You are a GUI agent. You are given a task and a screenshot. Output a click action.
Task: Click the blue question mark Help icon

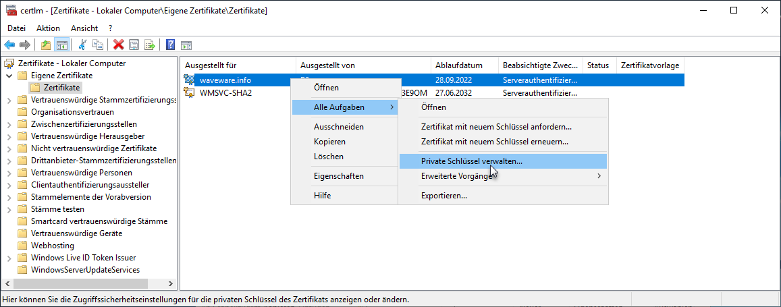click(170, 45)
